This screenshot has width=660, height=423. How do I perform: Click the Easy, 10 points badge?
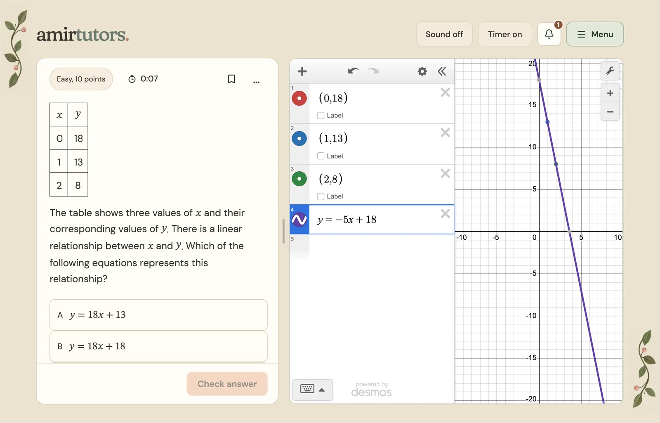81,79
